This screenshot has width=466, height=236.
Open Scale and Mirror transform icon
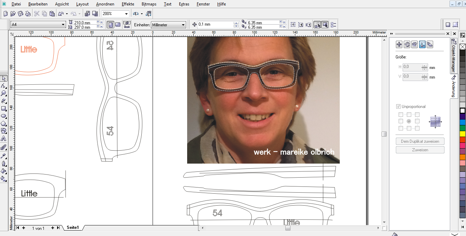coord(414,44)
